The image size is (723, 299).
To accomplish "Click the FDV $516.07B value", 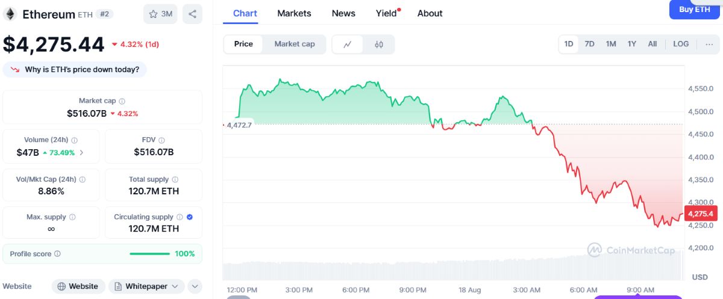I will click(x=154, y=152).
